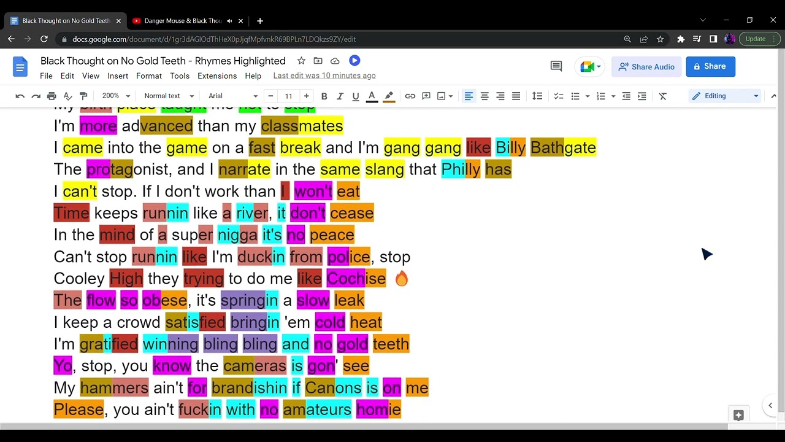Screen dimensions: 785x442
Task: Enable center text alignment
Action: (x=484, y=96)
